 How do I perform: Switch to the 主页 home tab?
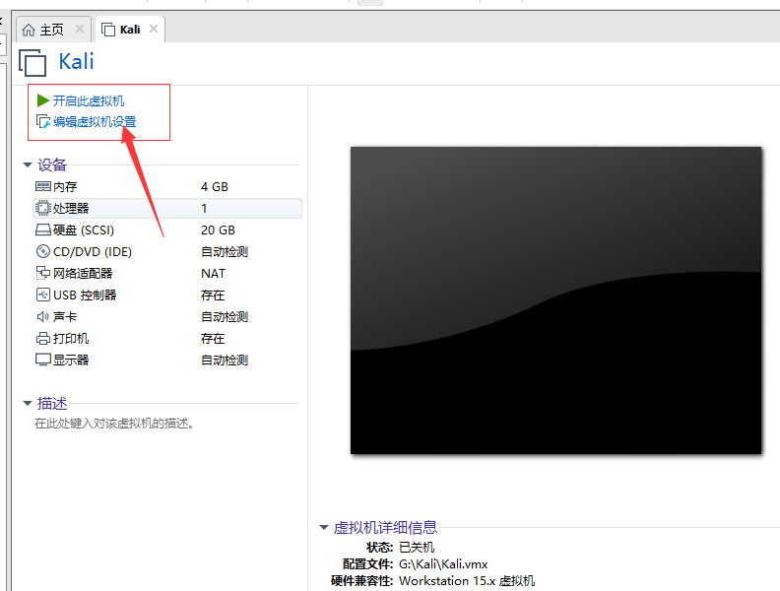click(x=53, y=30)
